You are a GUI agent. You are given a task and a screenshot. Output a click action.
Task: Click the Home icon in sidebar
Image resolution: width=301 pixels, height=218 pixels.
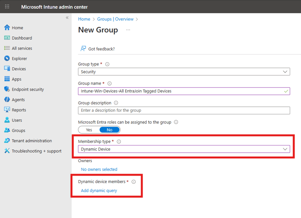[x=7, y=28]
